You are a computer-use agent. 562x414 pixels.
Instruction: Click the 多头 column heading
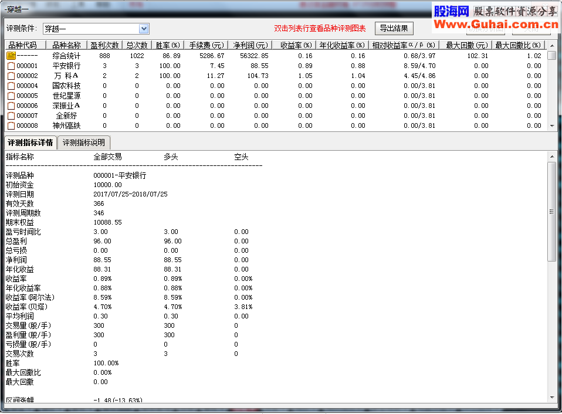pyautogui.click(x=171, y=157)
